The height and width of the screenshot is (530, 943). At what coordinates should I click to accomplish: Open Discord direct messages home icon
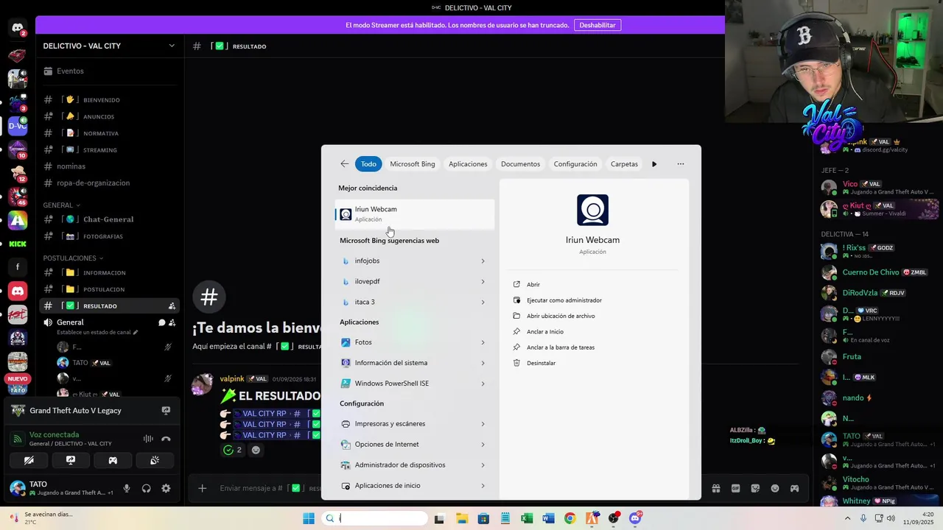click(x=18, y=28)
